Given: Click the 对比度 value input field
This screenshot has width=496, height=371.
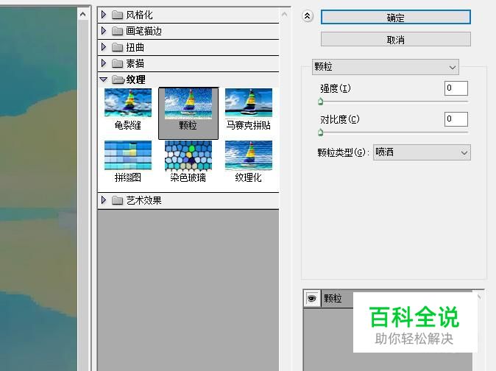Looking at the screenshot, I should [x=456, y=119].
